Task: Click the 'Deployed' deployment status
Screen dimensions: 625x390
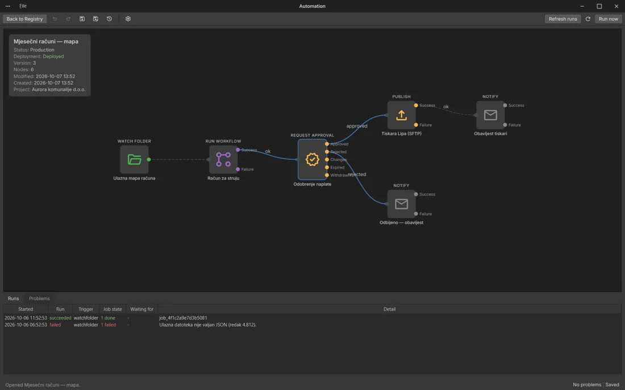Action: click(x=53, y=57)
